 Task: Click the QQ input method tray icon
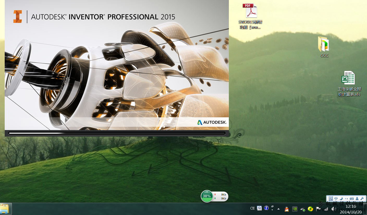tap(259, 208)
